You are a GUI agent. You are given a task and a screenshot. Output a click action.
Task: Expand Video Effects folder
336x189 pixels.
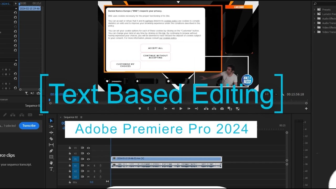(314, 28)
